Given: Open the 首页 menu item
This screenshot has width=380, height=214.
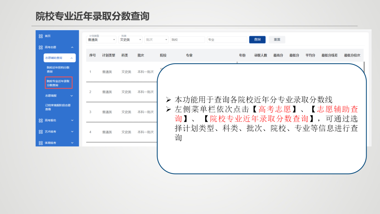Looking at the screenshot, I should point(48,36).
